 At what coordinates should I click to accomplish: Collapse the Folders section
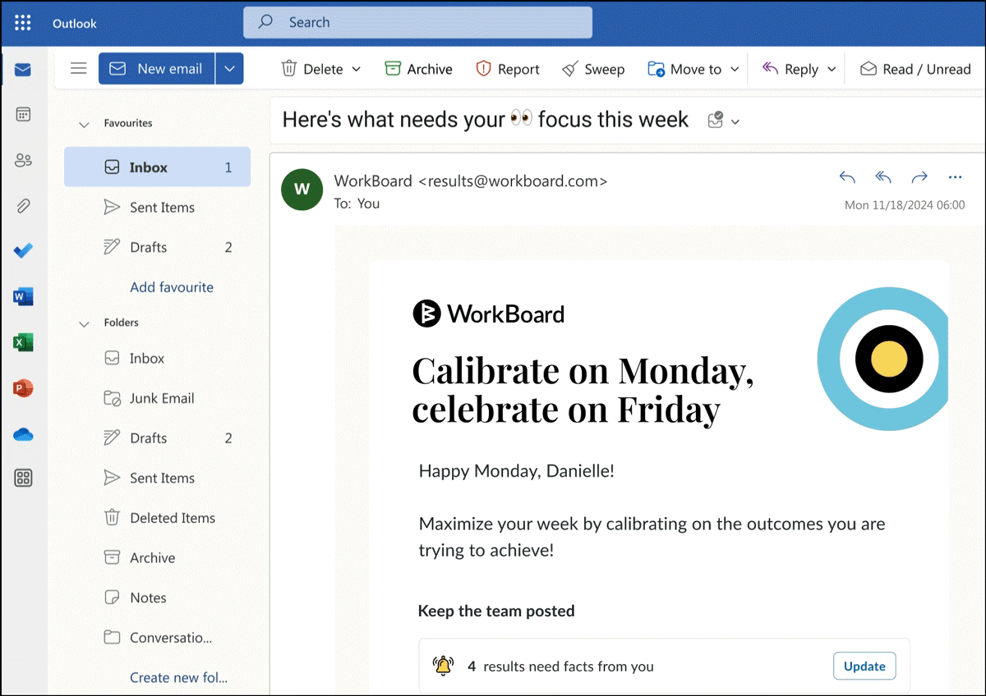click(x=83, y=323)
